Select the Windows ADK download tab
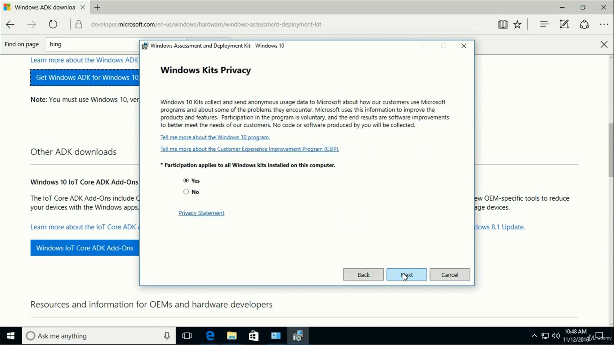The image size is (614, 345). pos(45,7)
